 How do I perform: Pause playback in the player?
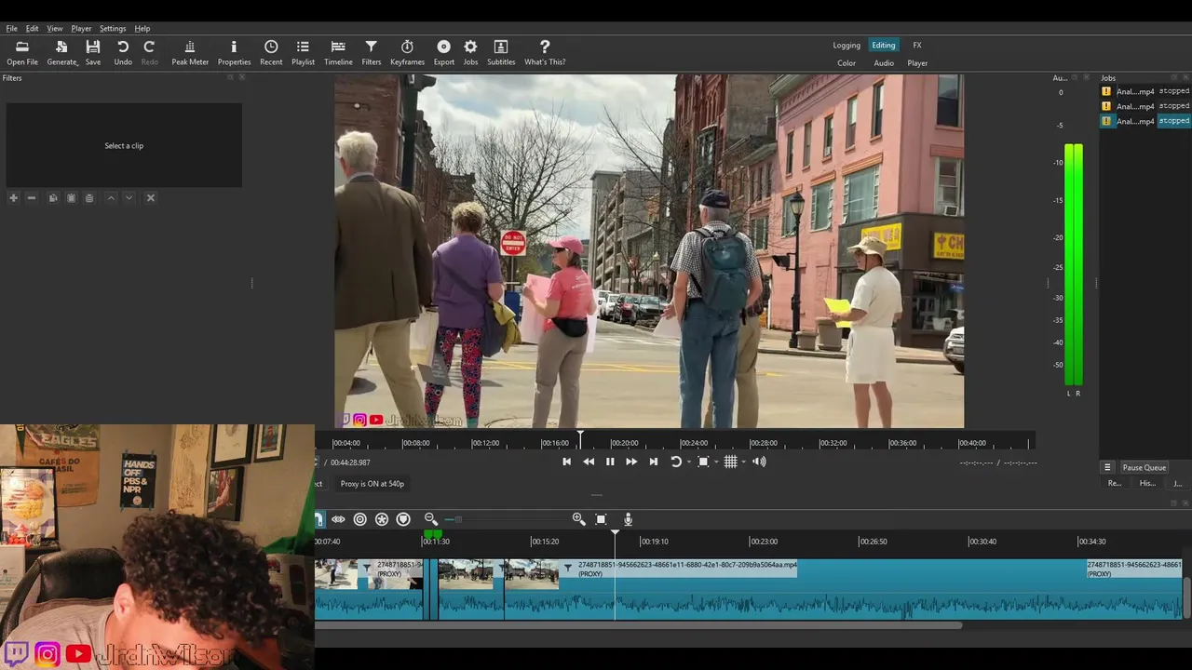(x=610, y=462)
